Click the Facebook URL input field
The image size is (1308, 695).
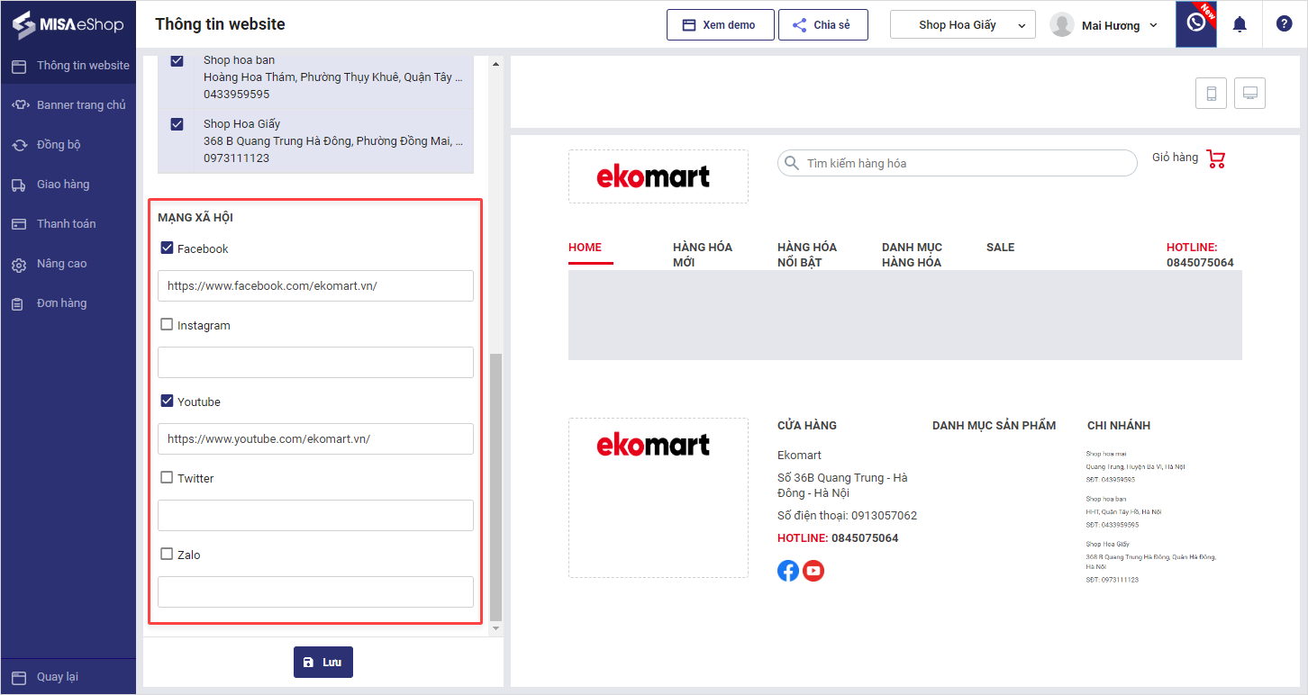click(x=315, y=285)
